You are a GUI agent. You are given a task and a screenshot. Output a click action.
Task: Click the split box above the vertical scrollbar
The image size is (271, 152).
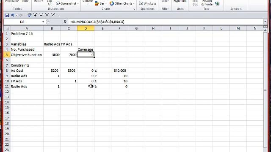(265, 27)
